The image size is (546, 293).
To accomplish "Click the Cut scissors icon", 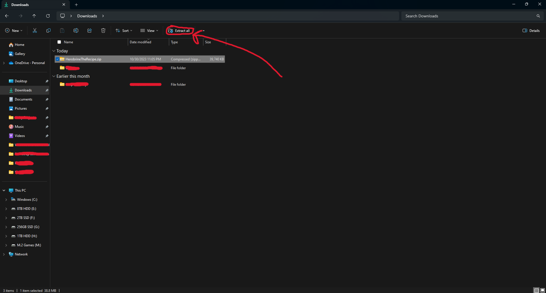I will point(35,30).
